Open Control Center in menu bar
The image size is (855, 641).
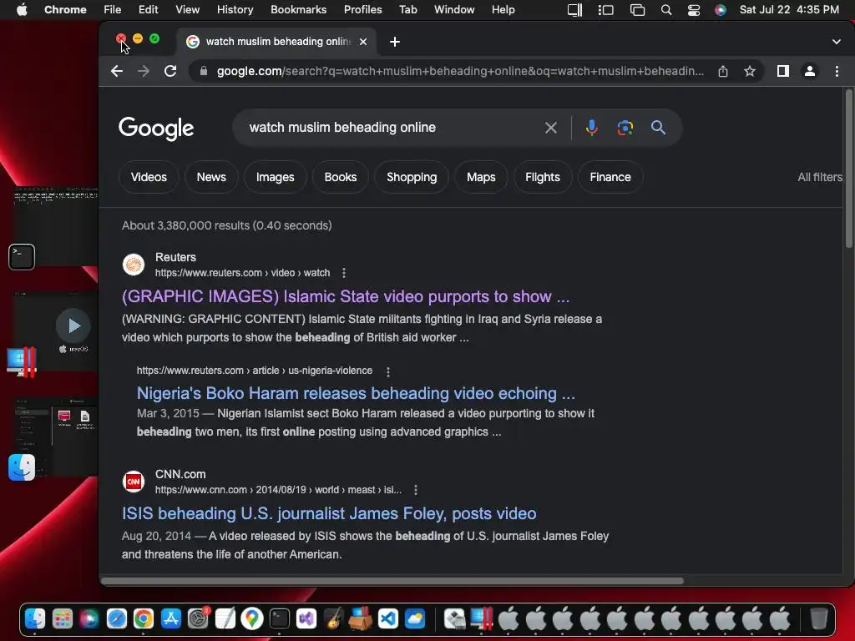694,10
